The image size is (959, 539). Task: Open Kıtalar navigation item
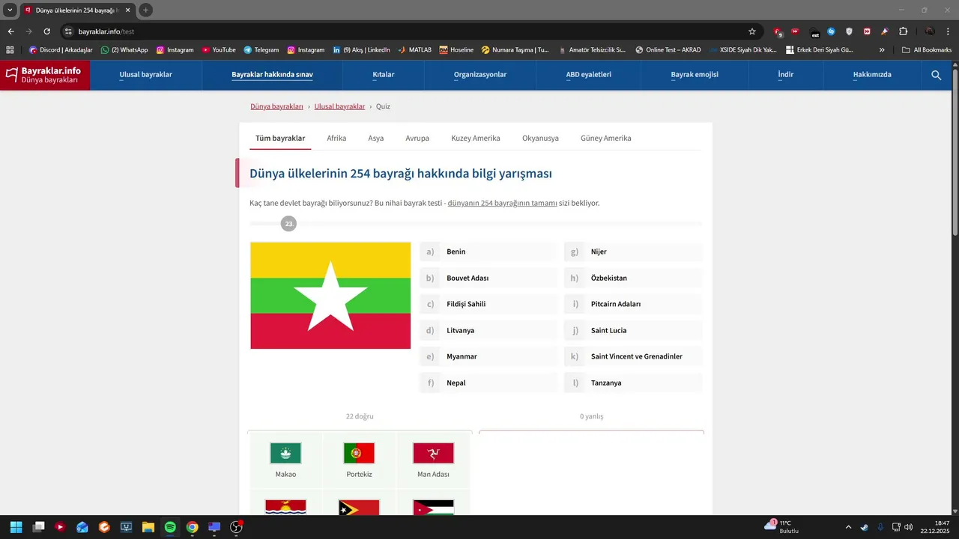coord(384,75)
